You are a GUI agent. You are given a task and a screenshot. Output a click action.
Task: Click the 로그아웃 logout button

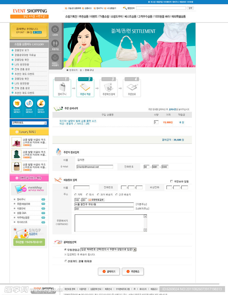coord(37,32)
